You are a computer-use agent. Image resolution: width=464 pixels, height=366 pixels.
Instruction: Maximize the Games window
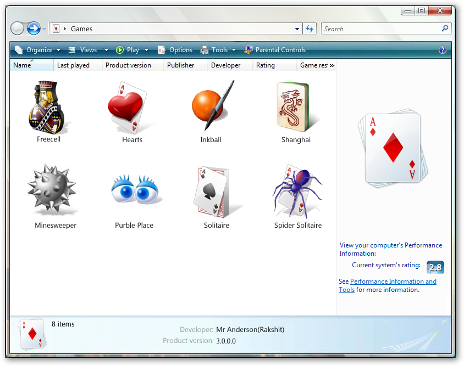(421, 10)
